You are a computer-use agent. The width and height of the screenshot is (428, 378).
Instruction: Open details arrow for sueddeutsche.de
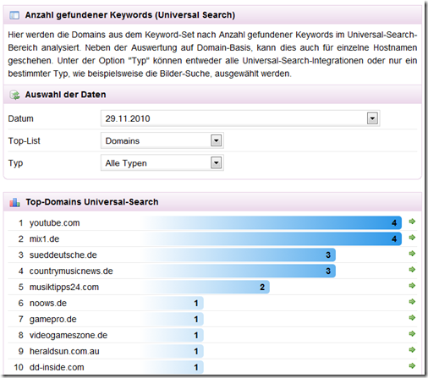pyautogui.click(x=412, y=254)
